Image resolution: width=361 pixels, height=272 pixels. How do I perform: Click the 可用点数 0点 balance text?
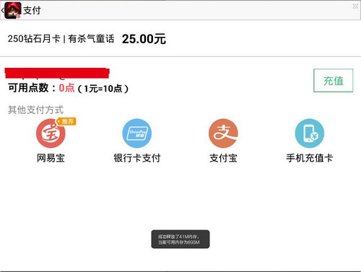pos(41,88)
